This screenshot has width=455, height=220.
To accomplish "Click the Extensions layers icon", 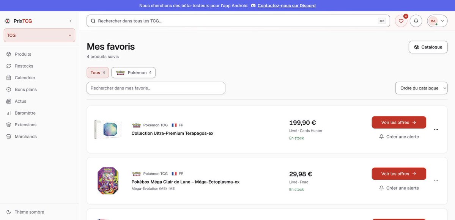I will 9,125.
